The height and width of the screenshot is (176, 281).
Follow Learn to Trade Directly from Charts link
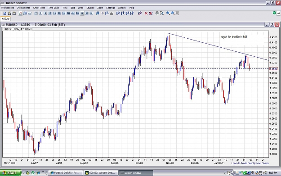(250, 163)
